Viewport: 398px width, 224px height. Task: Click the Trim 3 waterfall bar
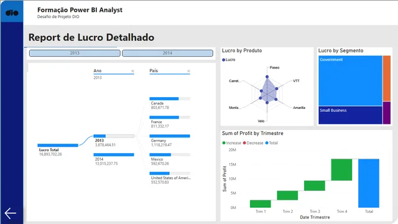(x=315, y=185)
